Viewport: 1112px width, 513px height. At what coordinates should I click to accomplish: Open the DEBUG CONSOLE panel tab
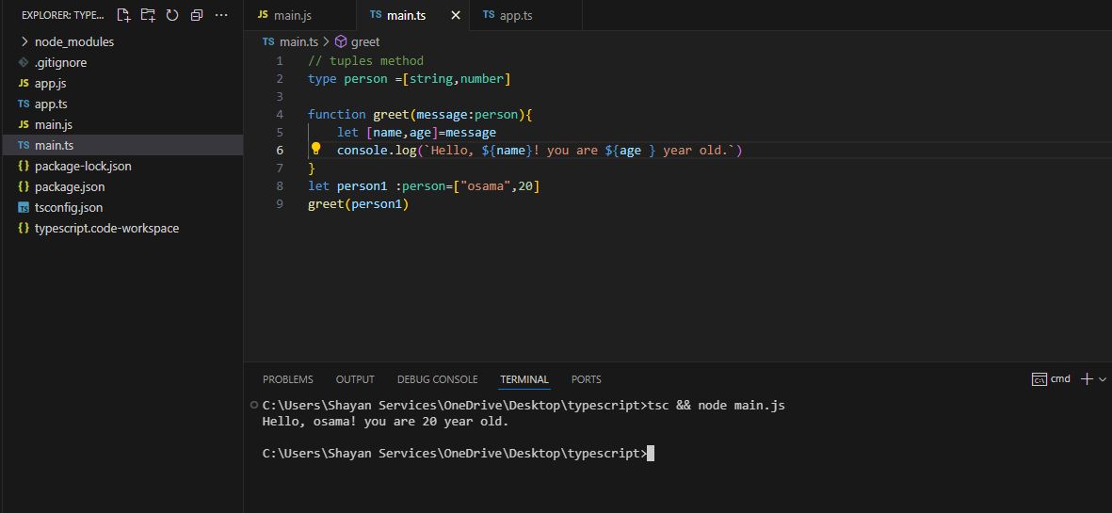[x=437, y=379]
